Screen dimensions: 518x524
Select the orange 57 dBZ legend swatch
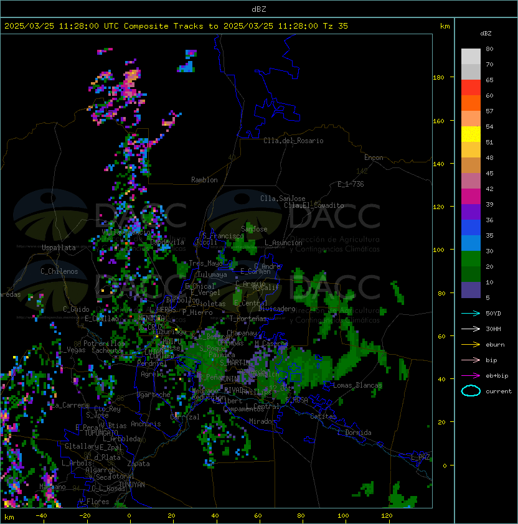471,103
